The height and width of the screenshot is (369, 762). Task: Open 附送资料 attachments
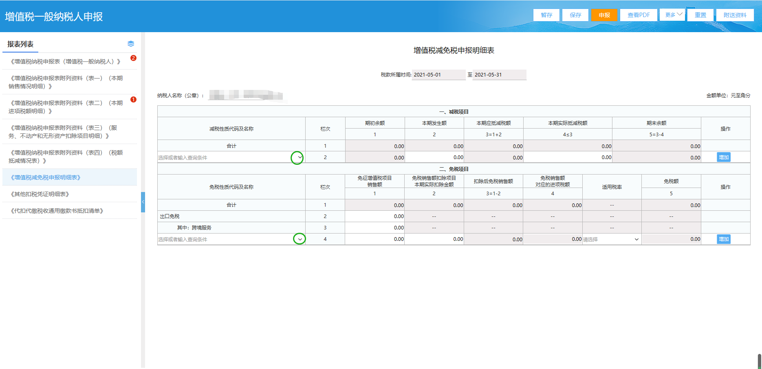735,15
